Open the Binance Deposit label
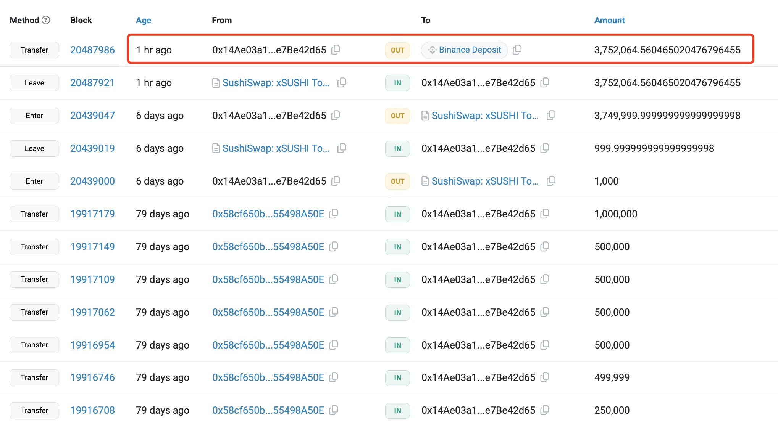 tap(470, 50)
